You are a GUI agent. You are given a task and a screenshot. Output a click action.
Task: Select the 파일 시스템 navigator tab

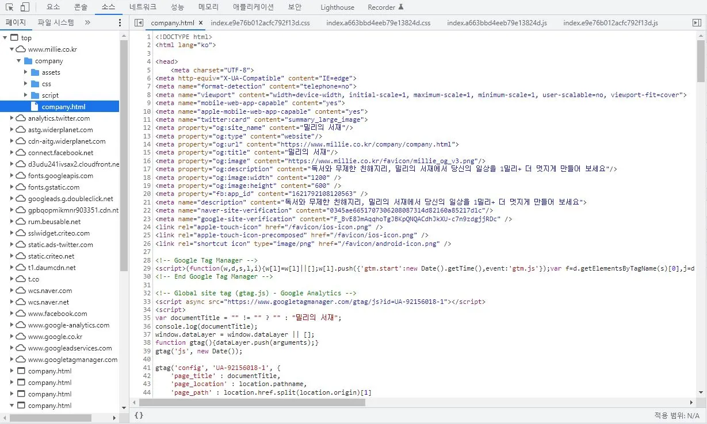[x=56, y=22]
